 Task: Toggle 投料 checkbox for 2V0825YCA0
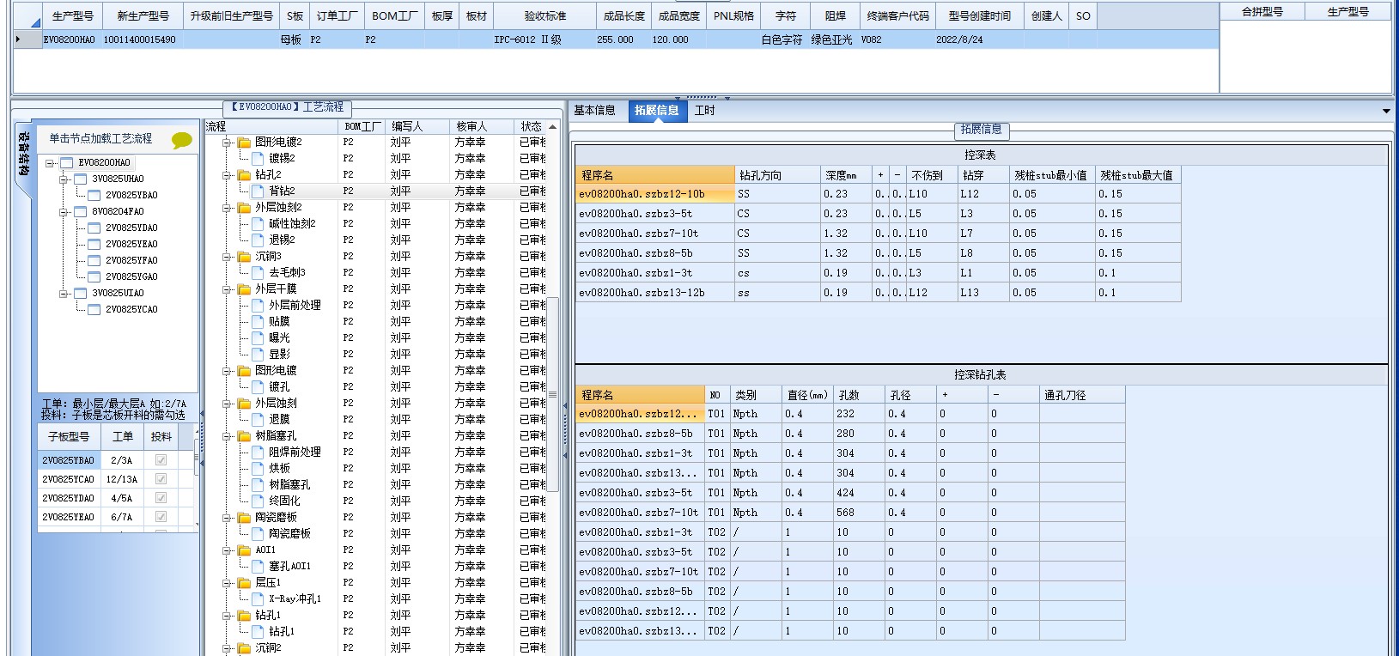[x=161, y=479]
